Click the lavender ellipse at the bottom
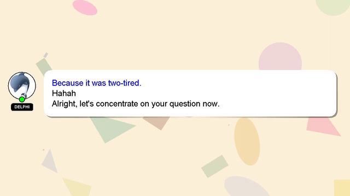 [246, 187]
